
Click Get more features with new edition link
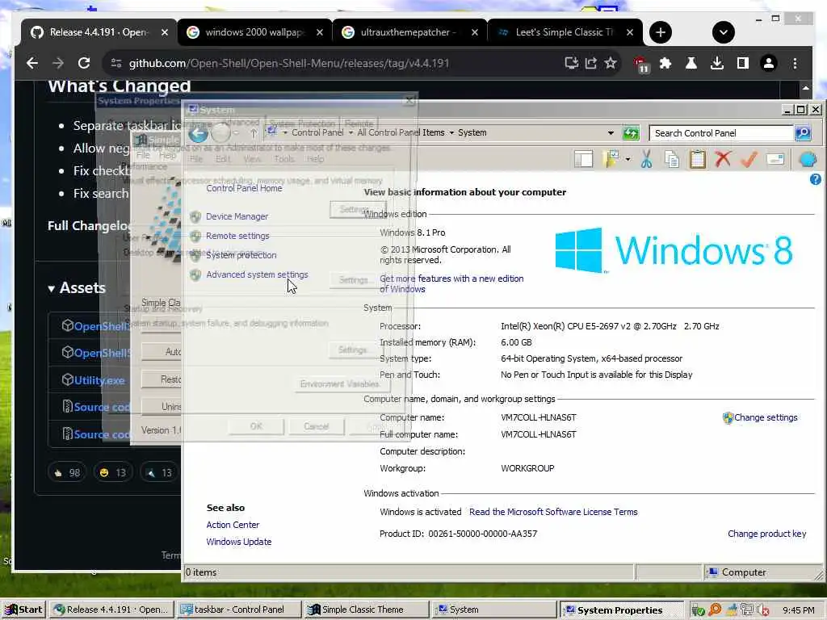click(x=451, y=283)
